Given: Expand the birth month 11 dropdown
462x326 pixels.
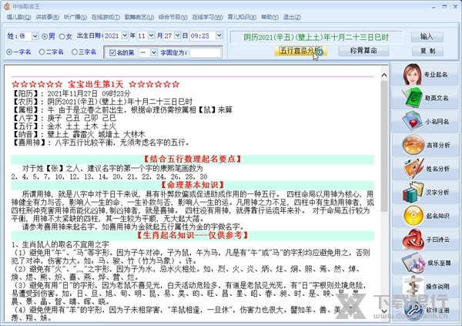Looking at the screenshot, I should tap(151, 35).
